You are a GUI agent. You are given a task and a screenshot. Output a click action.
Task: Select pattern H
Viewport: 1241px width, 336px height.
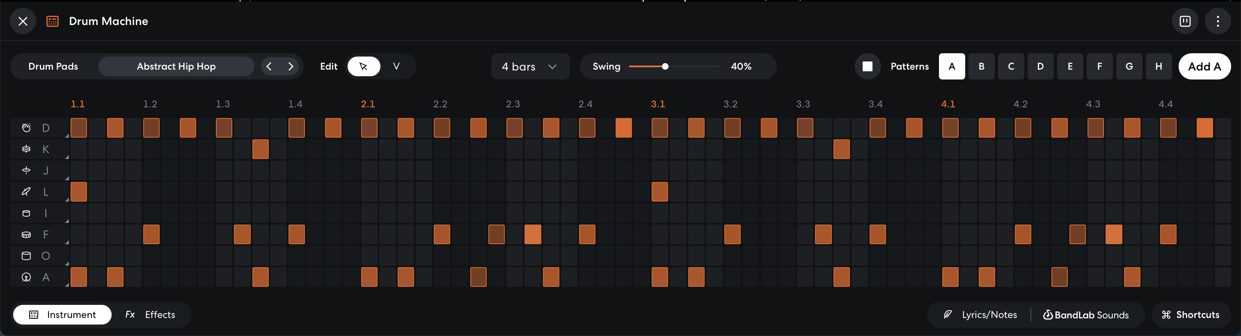coord(1159,66)
